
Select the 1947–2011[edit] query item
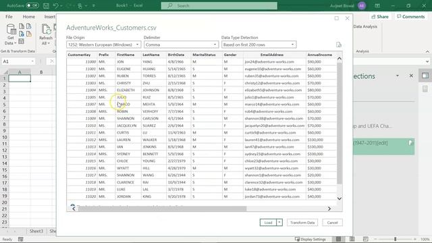pos(383,146)
